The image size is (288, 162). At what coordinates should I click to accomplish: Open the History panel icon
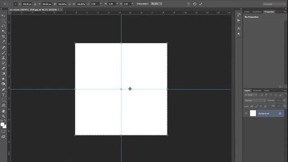coord(239,15)
